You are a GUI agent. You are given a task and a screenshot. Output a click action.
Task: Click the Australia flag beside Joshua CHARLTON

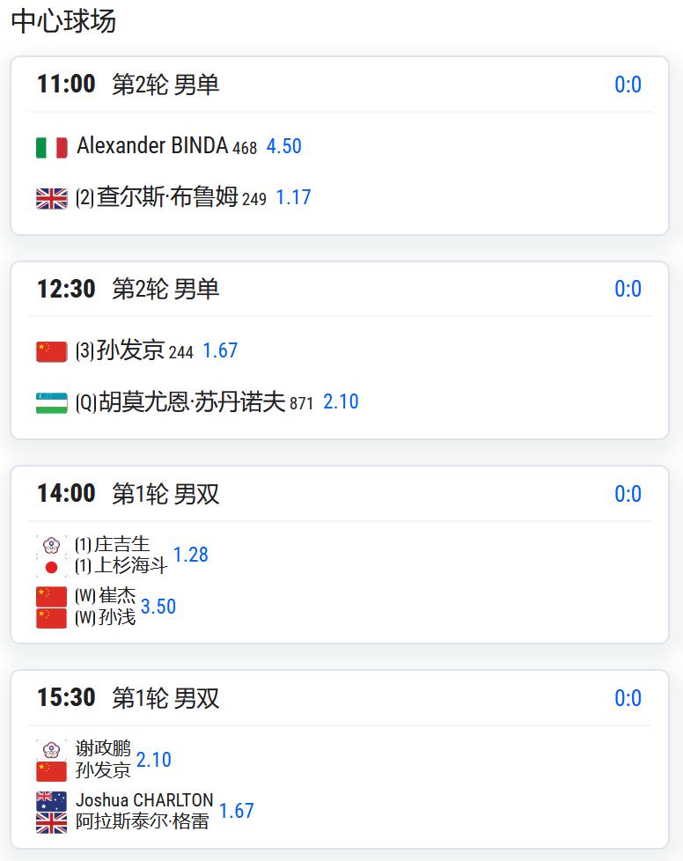pos(51,801)
